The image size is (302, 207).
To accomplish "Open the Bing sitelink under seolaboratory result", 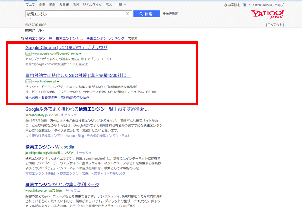I will (81, 136).
